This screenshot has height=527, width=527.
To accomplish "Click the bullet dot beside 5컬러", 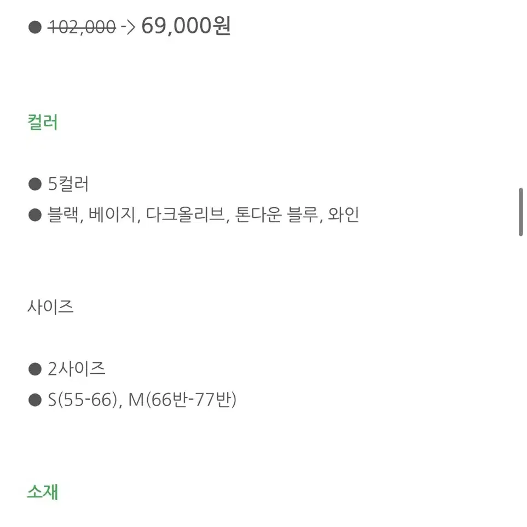I will (x=35, y=184).
